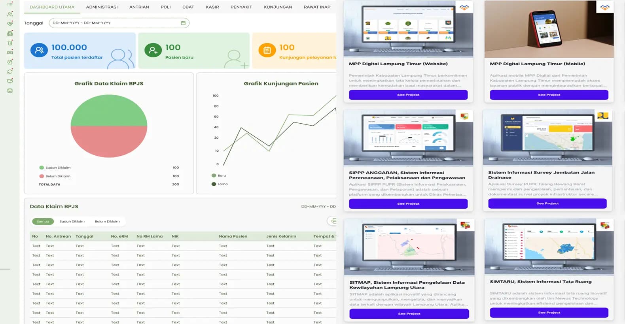The width and height of the screenshot is (625, 324).
Task: Click See Project on SITMAP card
Action: pyautogui.click(x=409, y=314)
